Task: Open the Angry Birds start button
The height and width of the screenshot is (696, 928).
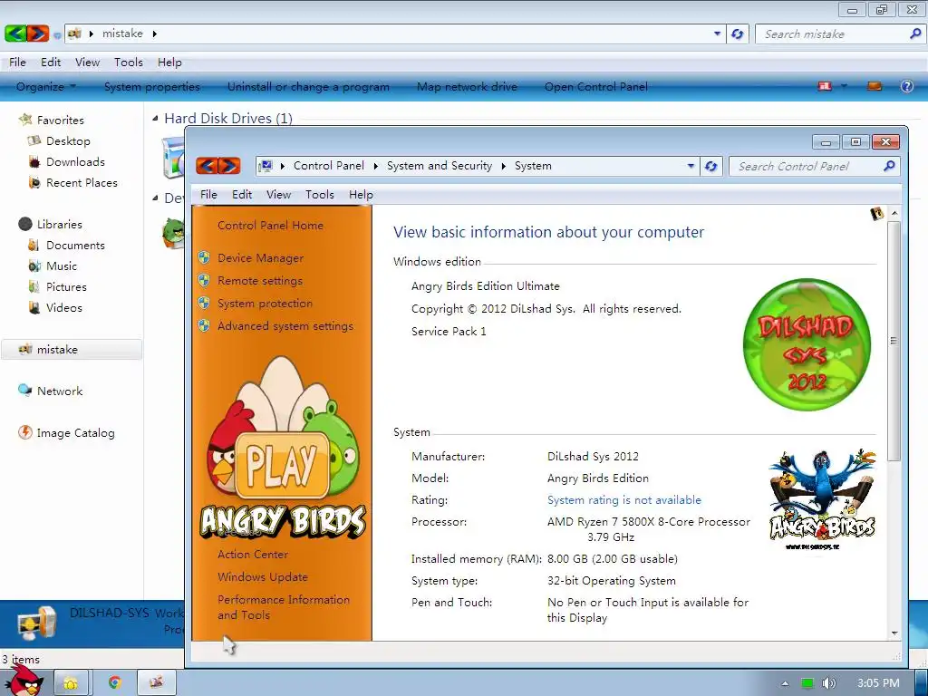Action: point(24,681)
